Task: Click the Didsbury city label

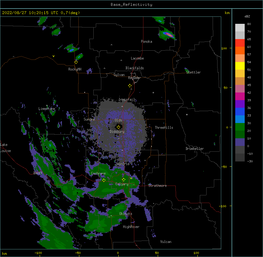Action: click(117, 132)
